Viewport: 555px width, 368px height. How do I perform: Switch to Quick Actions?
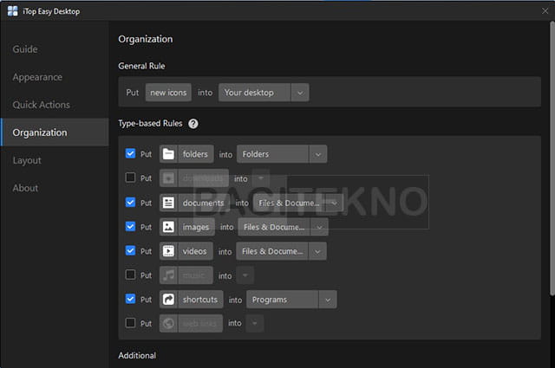point(42,105)
